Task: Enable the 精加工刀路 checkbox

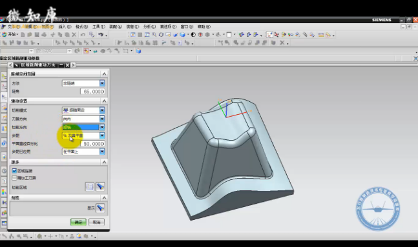Action: [14, 177]
